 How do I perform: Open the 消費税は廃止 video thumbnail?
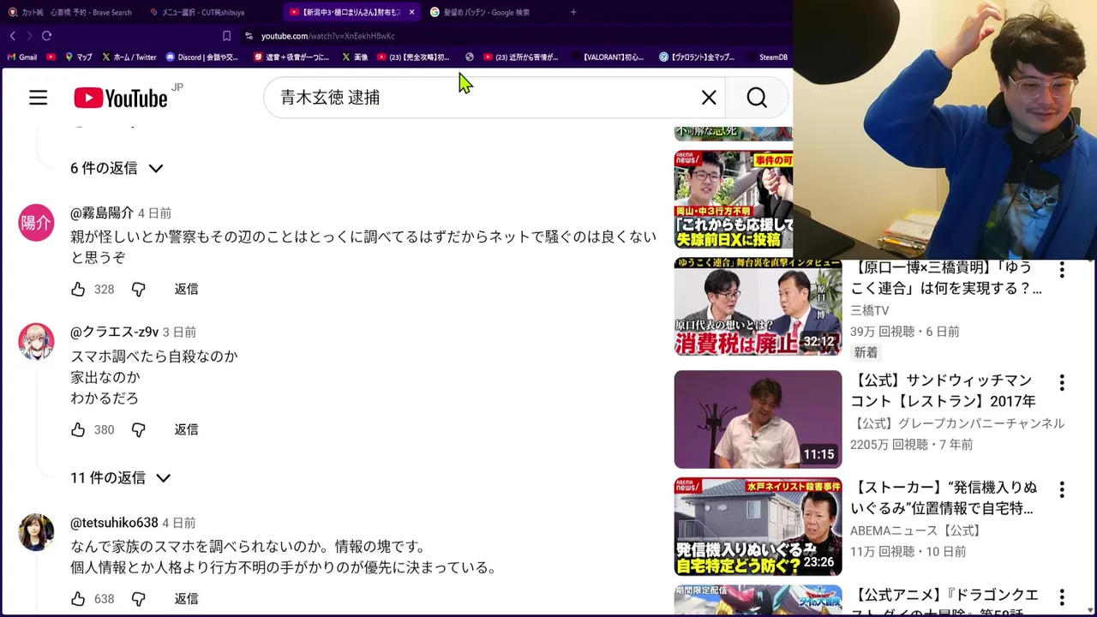[x=758, y=307]
